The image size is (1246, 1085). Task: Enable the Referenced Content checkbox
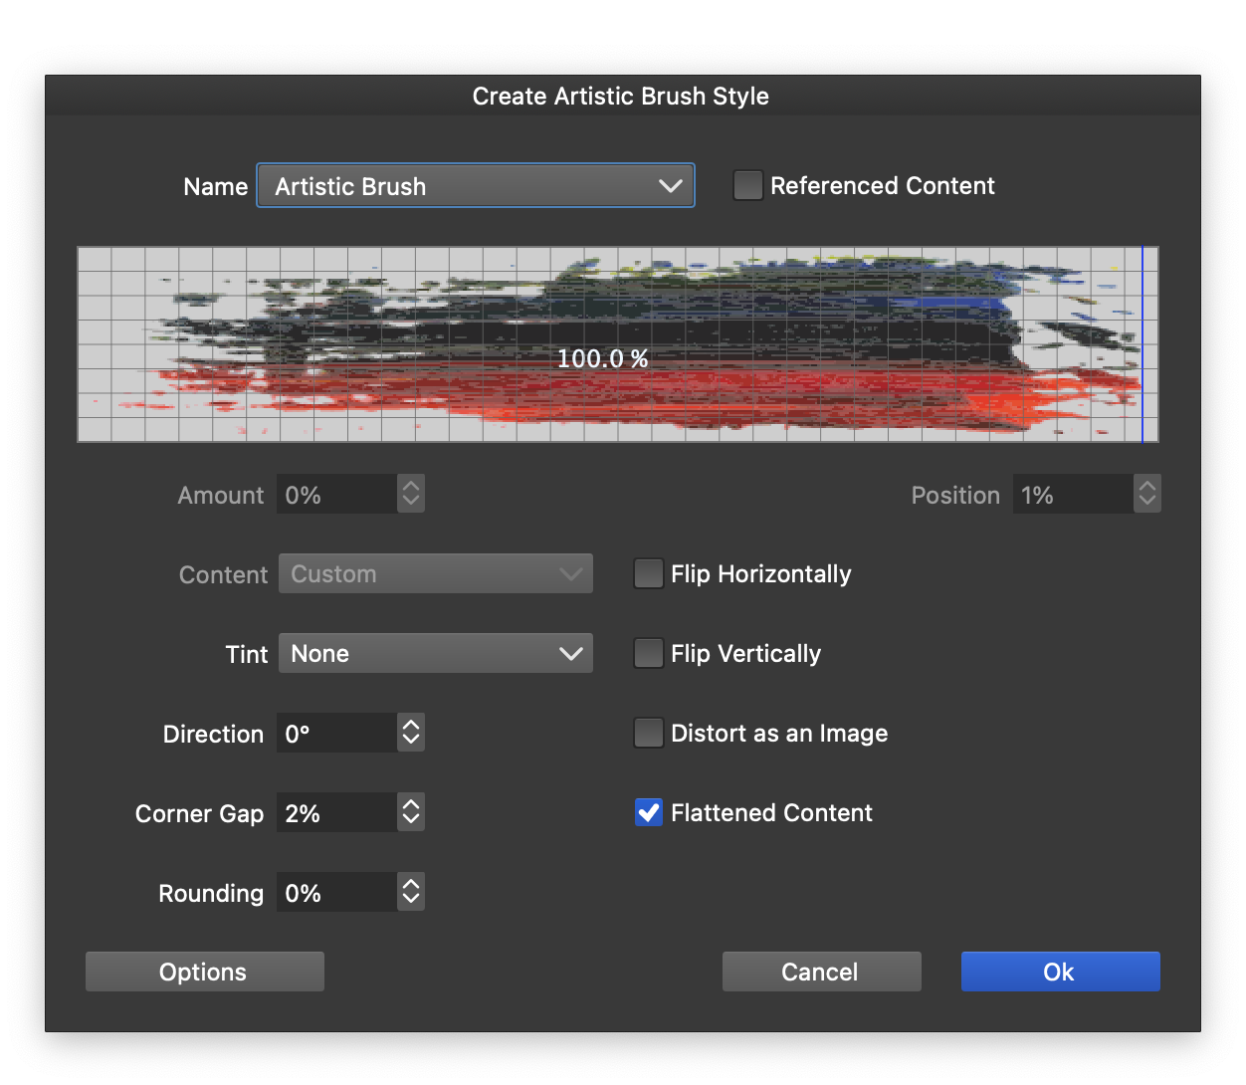[747, 185]
